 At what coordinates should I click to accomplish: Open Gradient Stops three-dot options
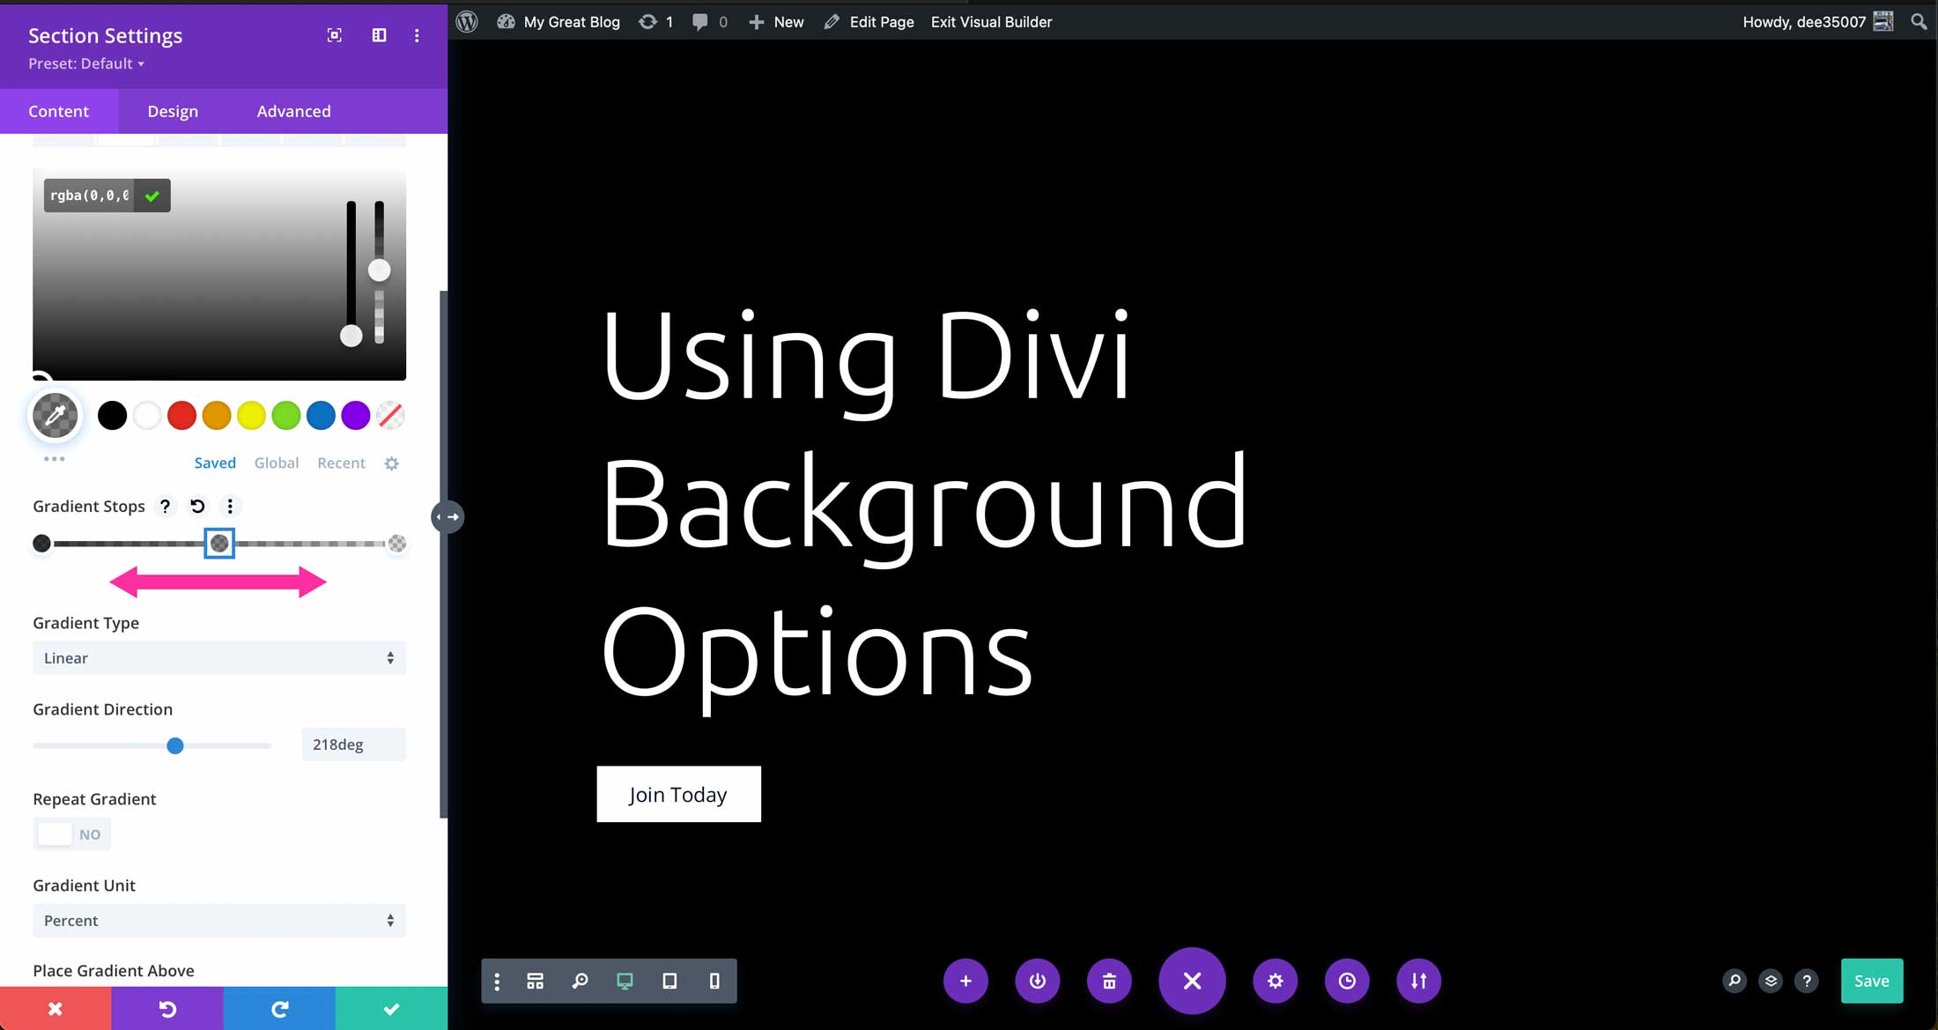pyautogui.click(x=230, y=506)
